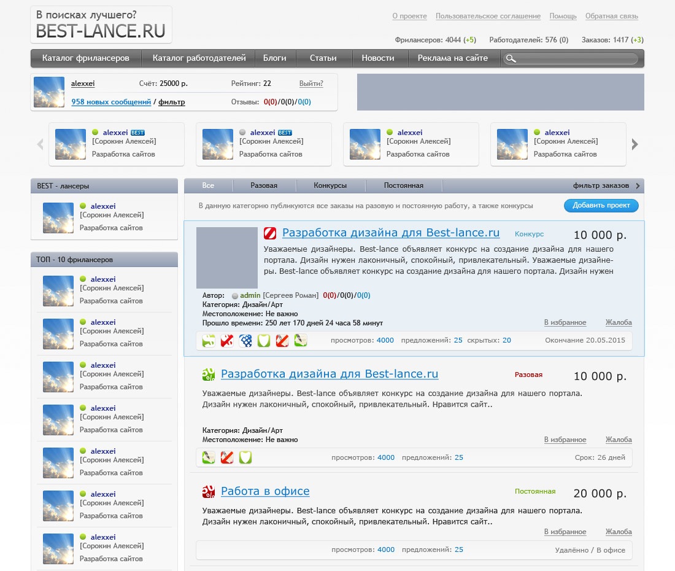Report the Конкурс project via Жалоба
The height and width of the screenshot is (571, 675).
point(619,322)
